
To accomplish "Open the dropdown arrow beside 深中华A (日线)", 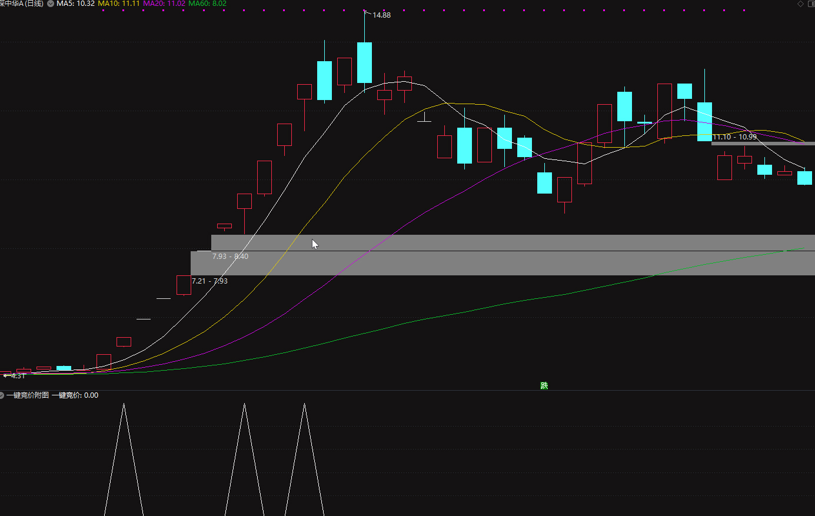I will (x=51, y=4).
